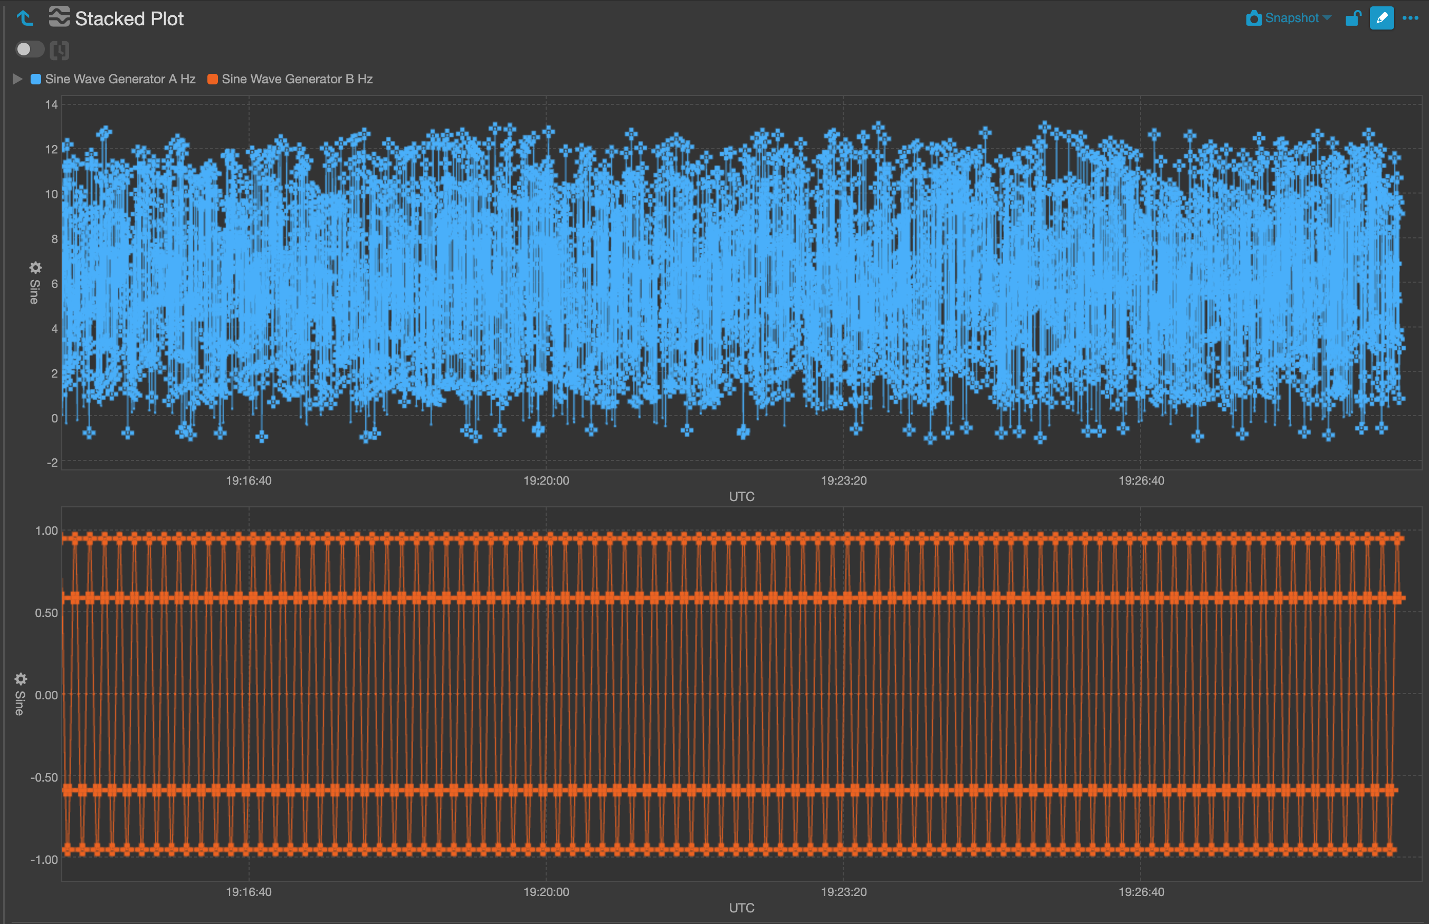Click the unlocked padlock icon
The height and width of the screenshot is (924, 1429).
1354,18
